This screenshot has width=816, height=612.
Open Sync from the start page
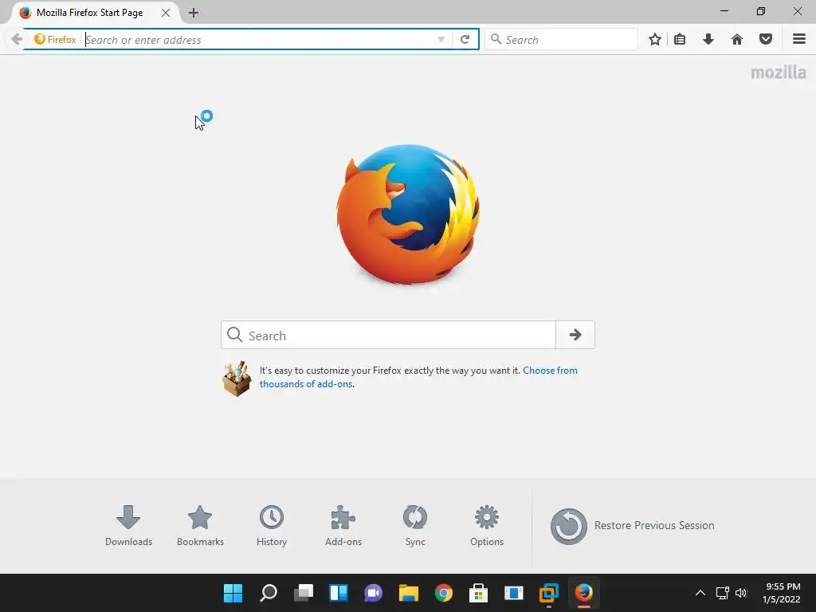[x=415, y=526]
